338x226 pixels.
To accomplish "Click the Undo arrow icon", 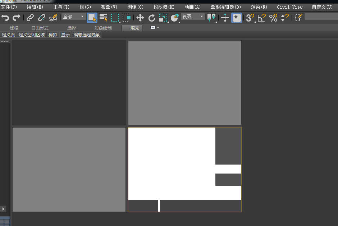I will point(5,18).
